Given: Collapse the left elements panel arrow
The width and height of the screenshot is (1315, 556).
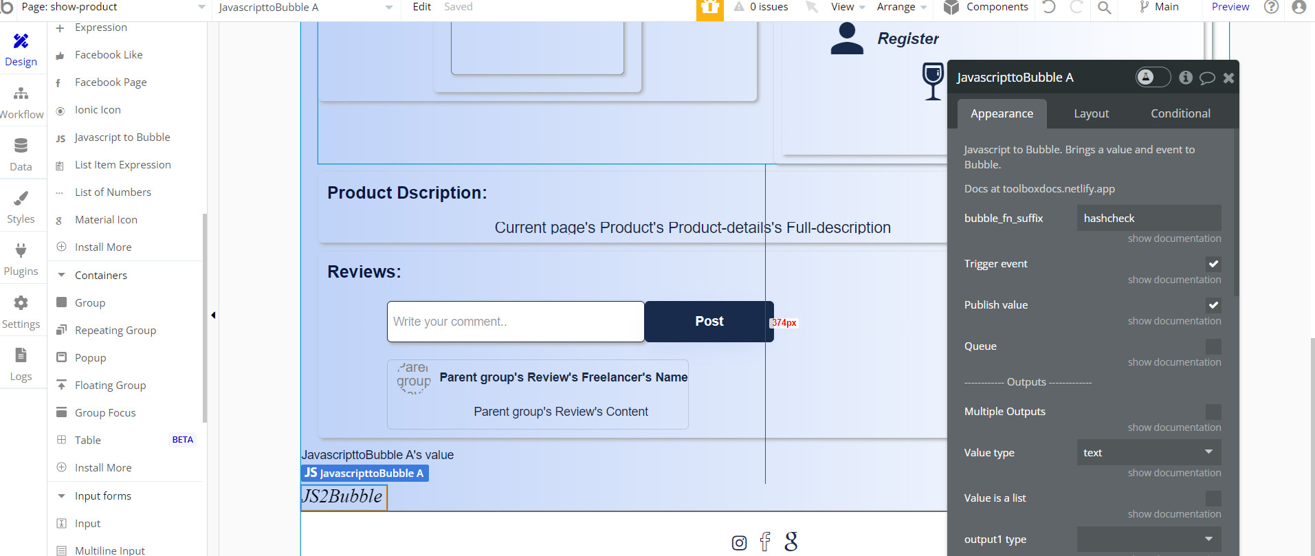Looking at the screenshot, I should click(213, 315).
